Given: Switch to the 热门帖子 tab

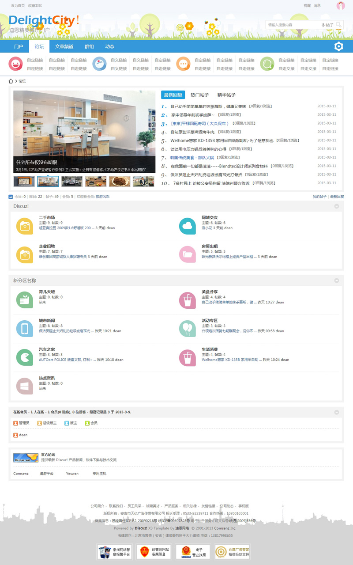Looking at the screenshot, I should click(x=199, y=95).
